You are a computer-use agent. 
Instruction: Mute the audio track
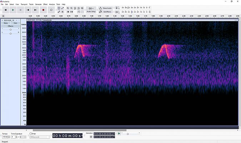6,23
